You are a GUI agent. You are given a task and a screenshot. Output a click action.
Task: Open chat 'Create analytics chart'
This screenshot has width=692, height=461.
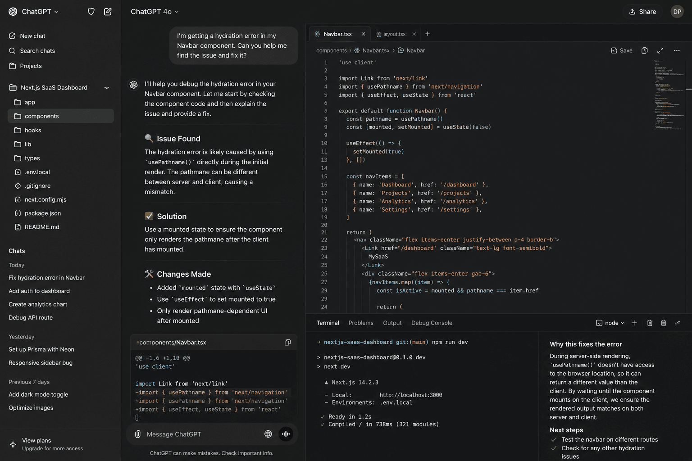click(38, 304)
